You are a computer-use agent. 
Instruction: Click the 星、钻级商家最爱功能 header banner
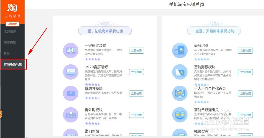tap(105, 31)
